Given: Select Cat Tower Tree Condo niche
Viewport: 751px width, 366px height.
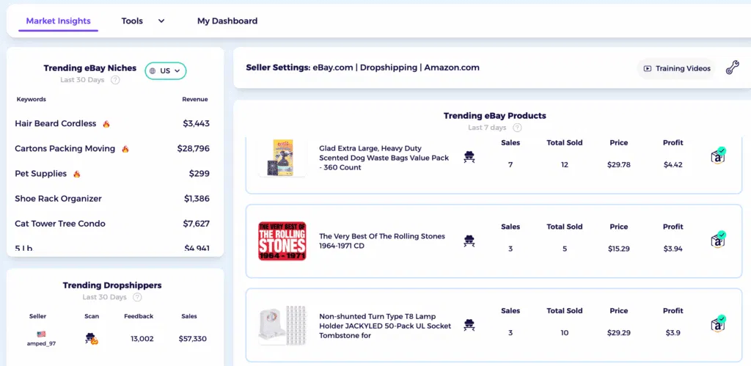Looking at the screenshot, I should 60,223.
